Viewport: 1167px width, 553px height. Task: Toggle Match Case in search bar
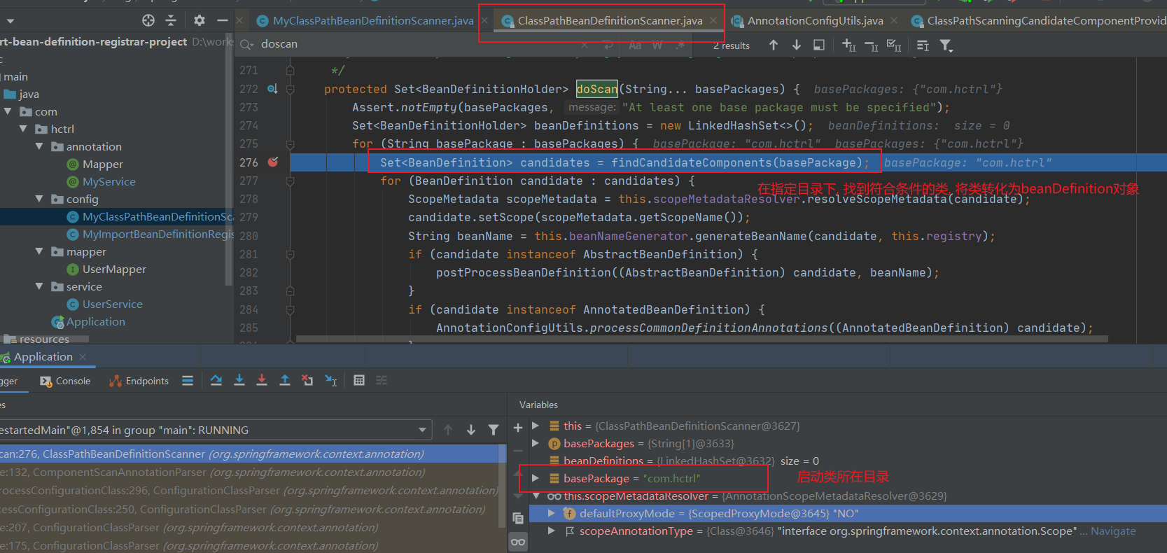pos(635,45)
